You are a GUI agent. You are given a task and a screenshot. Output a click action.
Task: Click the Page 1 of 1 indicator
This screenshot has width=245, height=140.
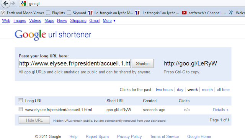click(x=219, y=120)
